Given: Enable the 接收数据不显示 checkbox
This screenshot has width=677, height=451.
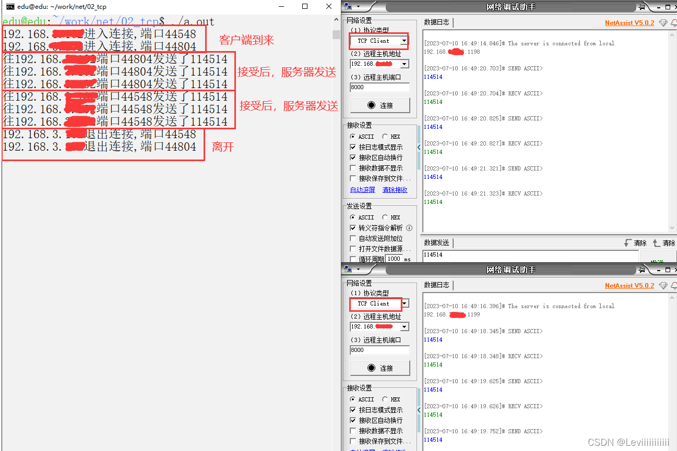Looking at the screenshot, I should pyautogui.click(x=354, y=168).
